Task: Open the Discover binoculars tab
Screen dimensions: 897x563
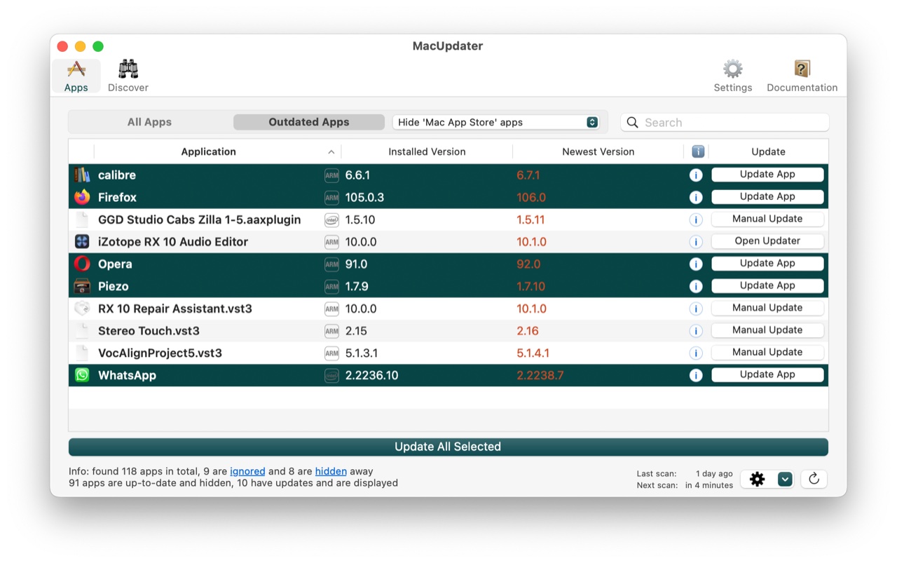Action: pos(128,76)
